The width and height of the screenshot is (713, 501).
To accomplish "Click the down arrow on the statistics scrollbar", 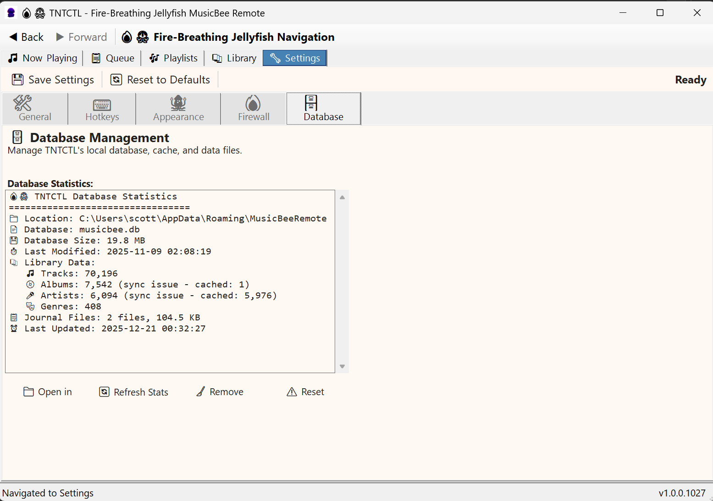I will click(x=342, y=366).
